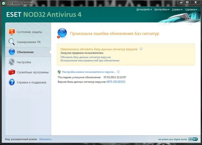Click the Настройка gear icon
202x145 pixels.
[11, 62]
